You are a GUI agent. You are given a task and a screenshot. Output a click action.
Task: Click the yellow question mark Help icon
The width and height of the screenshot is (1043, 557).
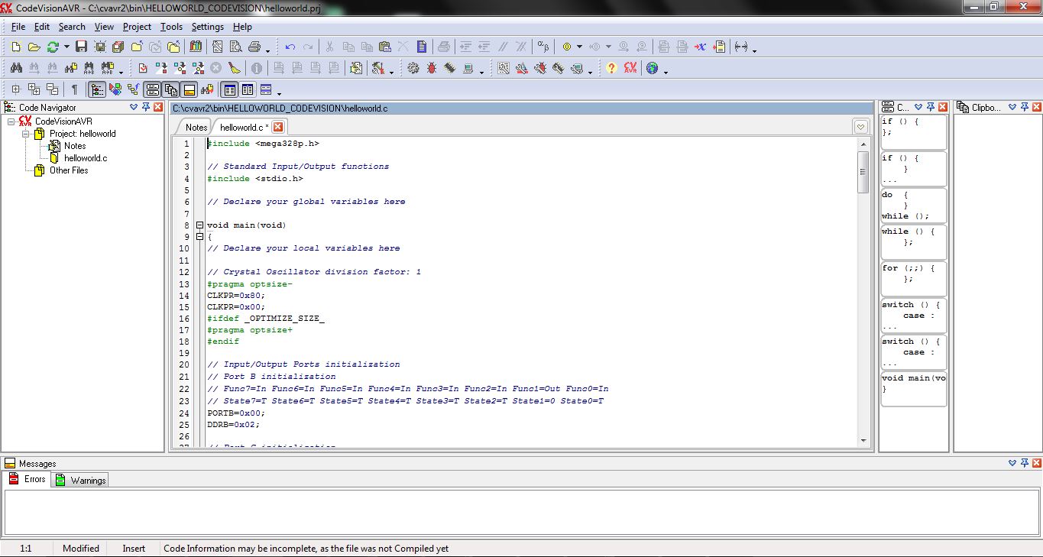click(611, 68)
